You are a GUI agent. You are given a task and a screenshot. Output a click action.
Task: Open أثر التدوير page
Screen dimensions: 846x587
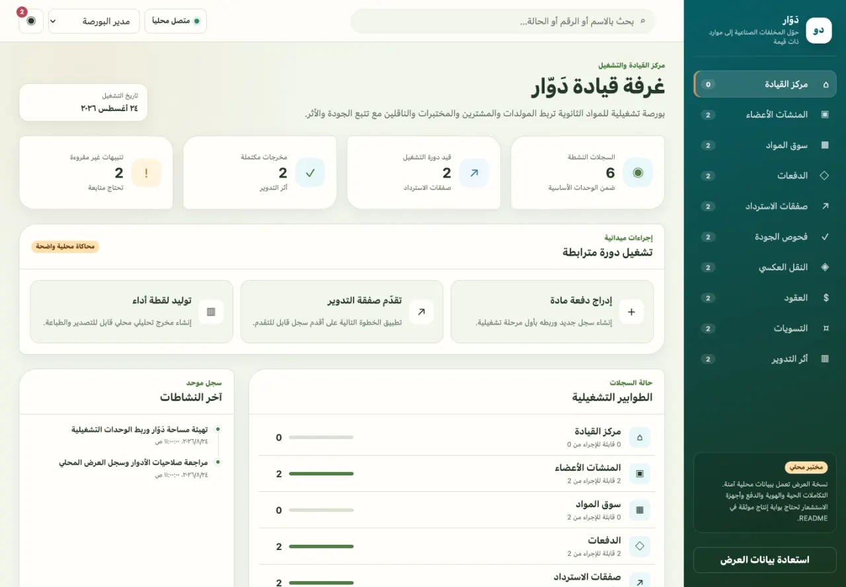click(x=765, y=359)
